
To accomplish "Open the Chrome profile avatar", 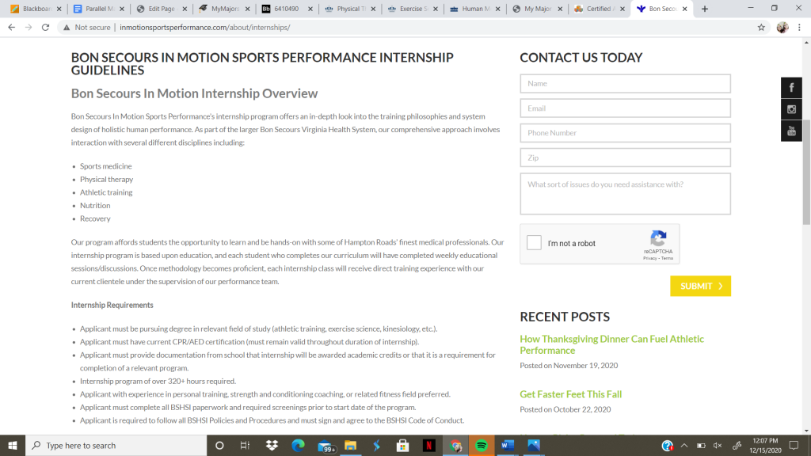I will (782, 28).
